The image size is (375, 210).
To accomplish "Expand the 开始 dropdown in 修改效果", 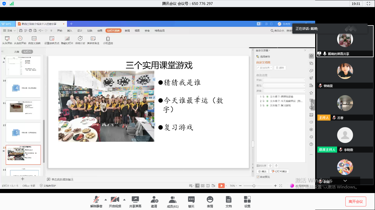I will click(x=284, y=80).
